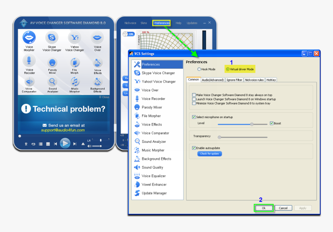This screenshot has height=232, width=333.
Task: Select Preferences in the settings sidebar
Action: (x=158, y=64)
